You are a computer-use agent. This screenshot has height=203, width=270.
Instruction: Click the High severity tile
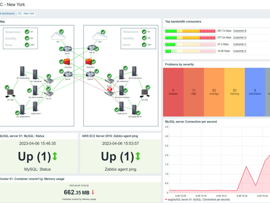(x=194, y=92)
